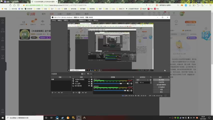Expand the 分类 dropdown in Douyu navigation

pos(60,14)
